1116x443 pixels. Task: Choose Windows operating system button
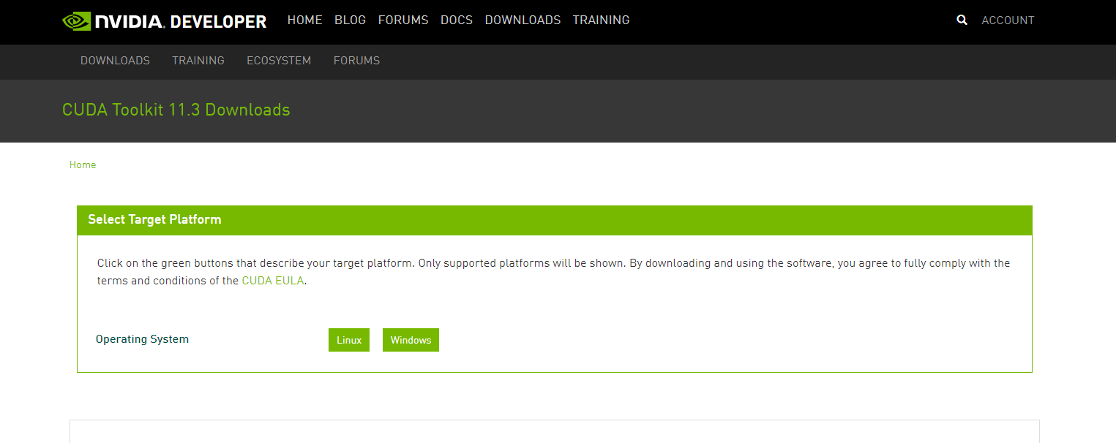coord(411,340)
